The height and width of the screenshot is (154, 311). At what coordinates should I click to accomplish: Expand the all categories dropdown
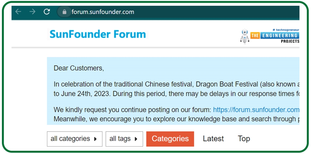click(74, 139)
